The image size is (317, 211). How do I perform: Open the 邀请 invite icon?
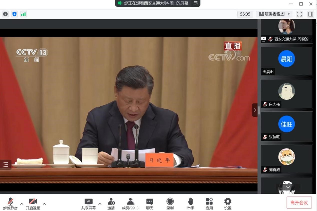pos(111,204)
